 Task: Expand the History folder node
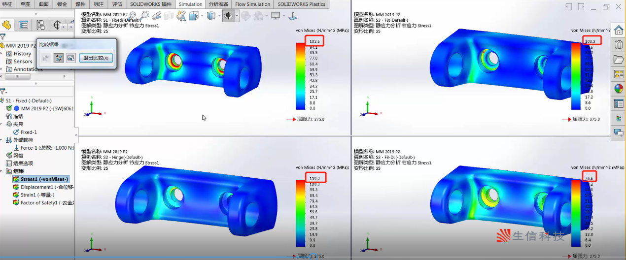(2, 53)
